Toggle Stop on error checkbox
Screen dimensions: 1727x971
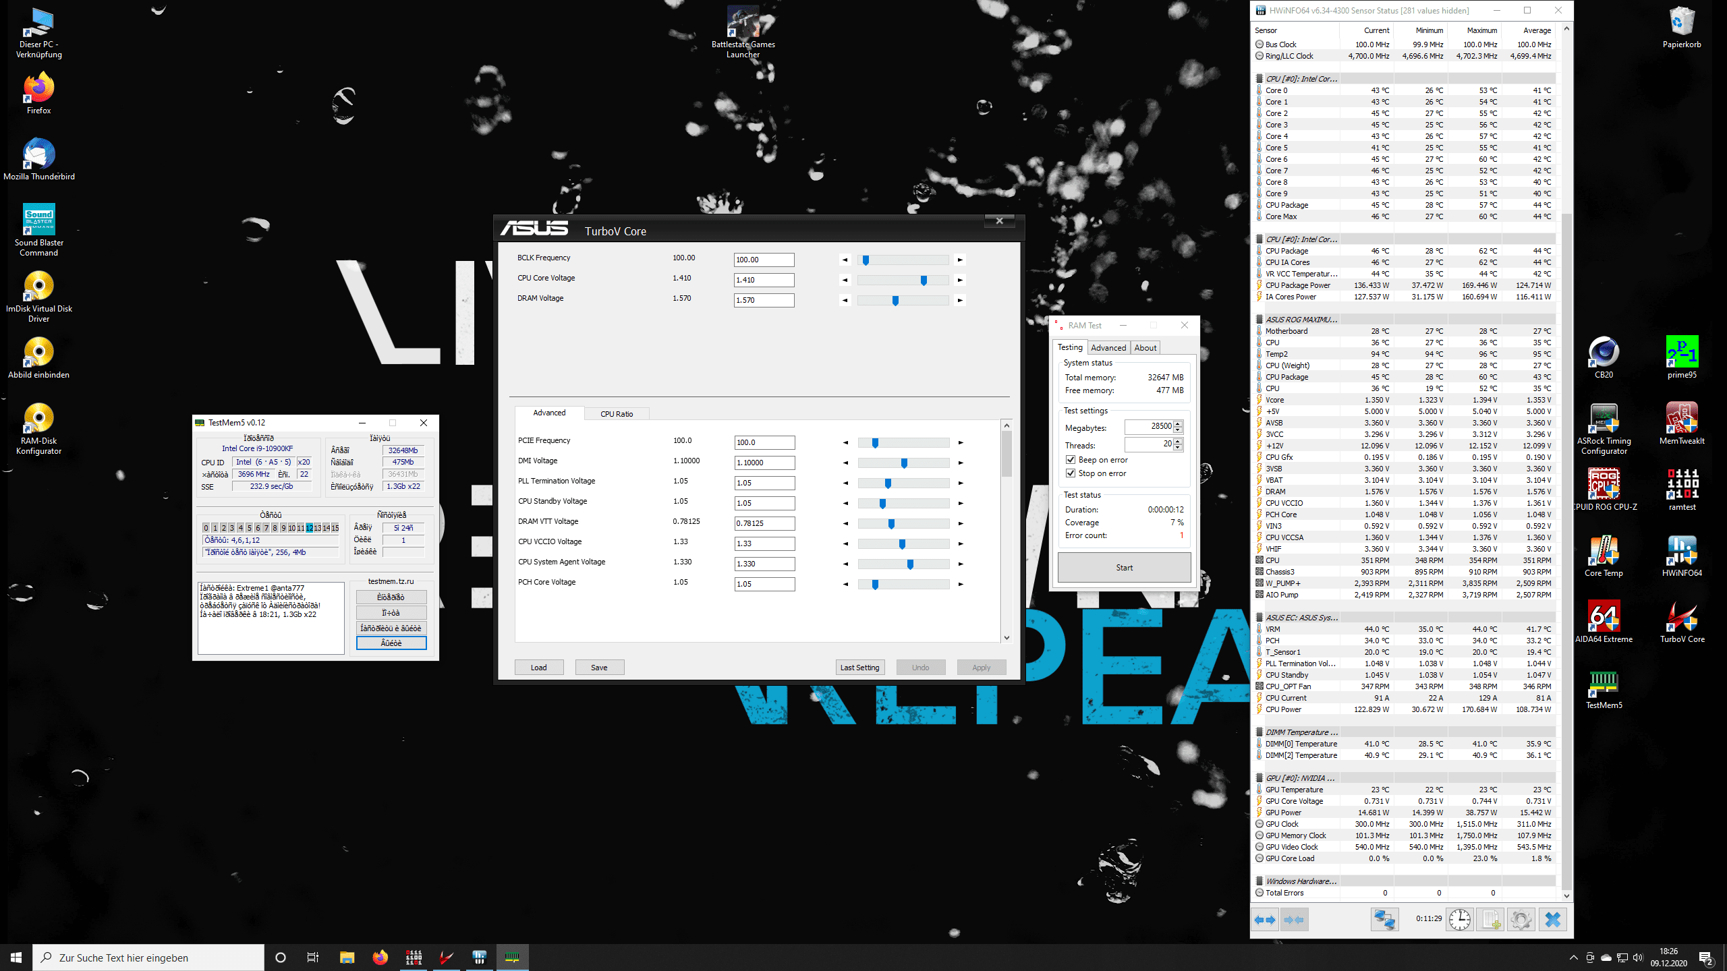click(1071, 473)
